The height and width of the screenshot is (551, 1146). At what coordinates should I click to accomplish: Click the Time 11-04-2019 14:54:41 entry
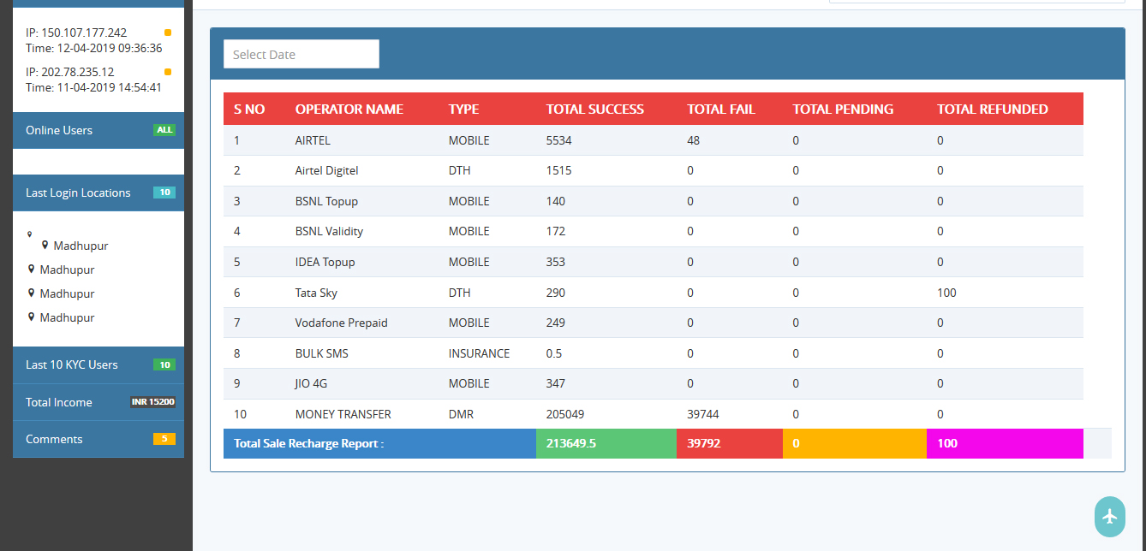pos(93,87)
